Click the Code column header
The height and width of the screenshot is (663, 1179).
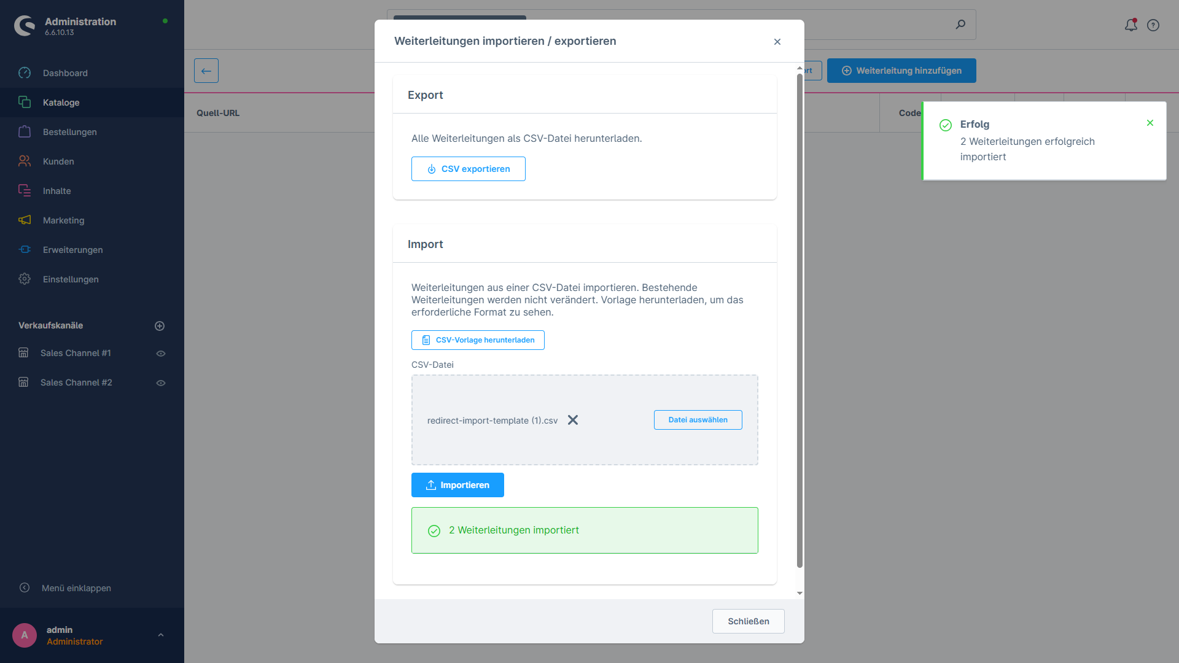[910, 113]
